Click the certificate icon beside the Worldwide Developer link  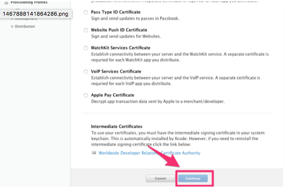pyautogui.click(x=94, y=153)
